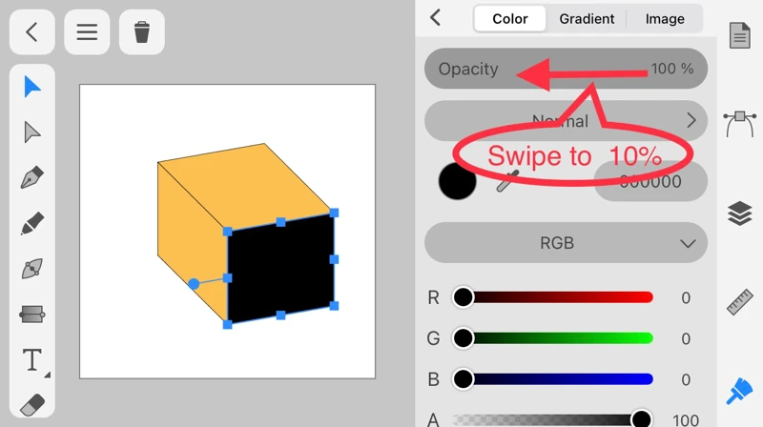This screenshot has width=763, height=427.
Task: Delete selection with trash icon
Action: 142,32
